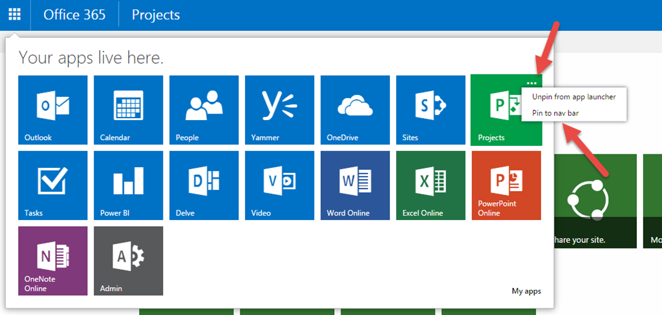Choose Unpin from app launcher
Image resolution: width=662 pixels, height=315 pixels.
pos(574,97)
